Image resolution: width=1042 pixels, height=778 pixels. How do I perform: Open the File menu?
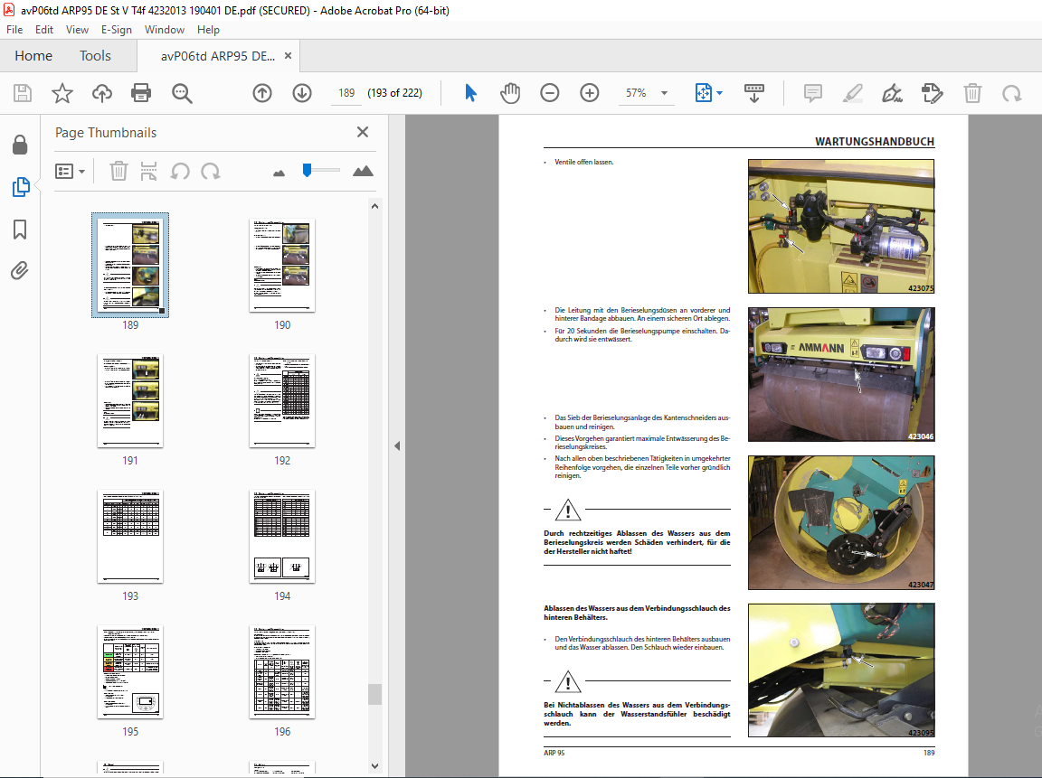14,30
